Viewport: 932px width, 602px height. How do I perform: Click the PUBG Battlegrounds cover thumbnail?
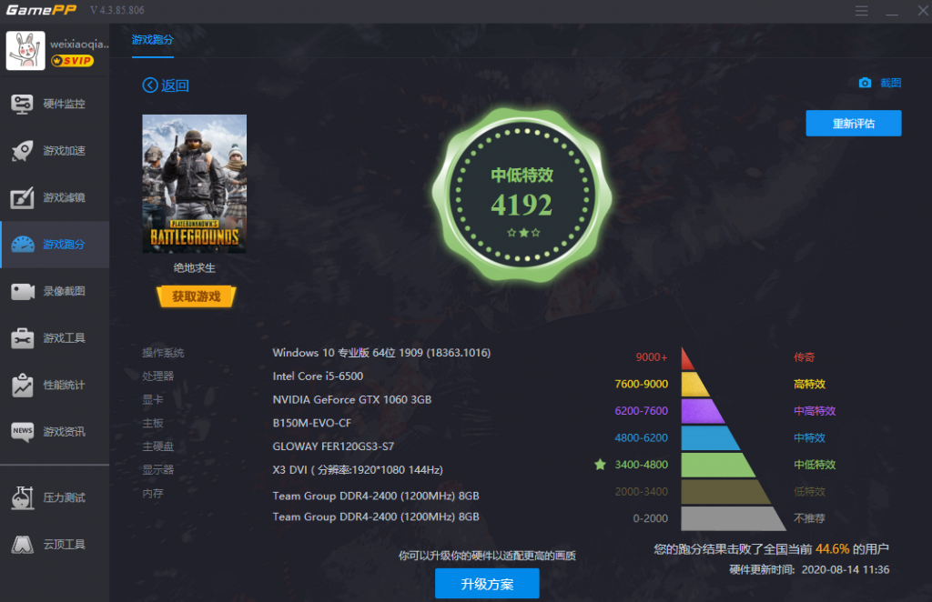[195, 184]
